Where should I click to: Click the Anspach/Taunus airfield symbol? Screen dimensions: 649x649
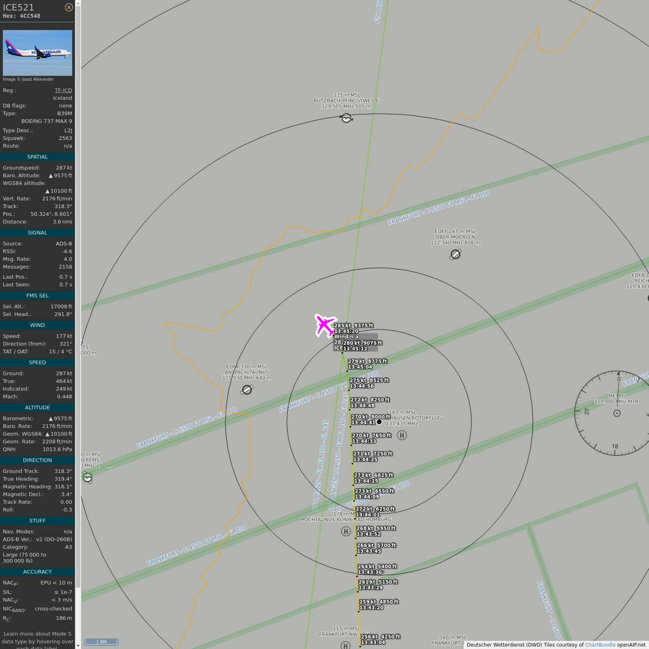coord(247,390)
